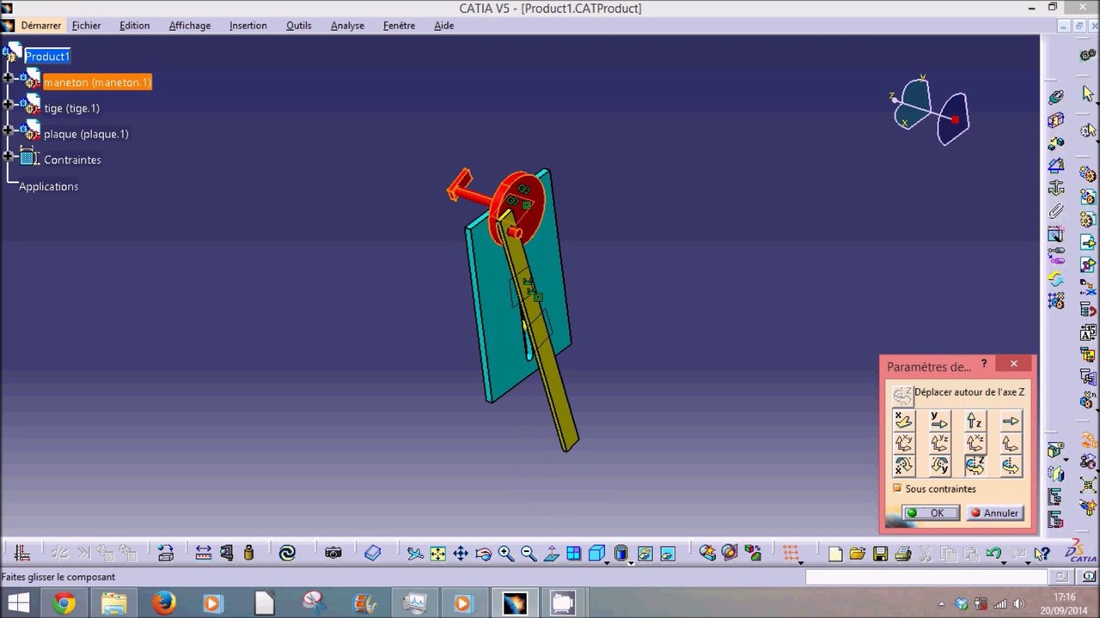Select Product1 in the tree
This screenshot has width=1100, height=618.
(47, 57)
